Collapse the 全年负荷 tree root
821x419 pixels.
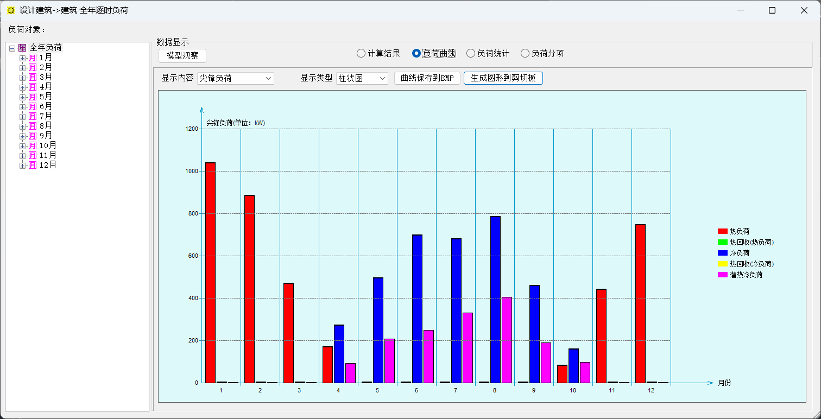pos(12,48)
